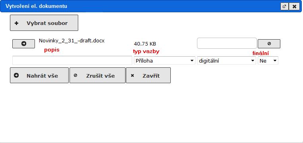The image size is (303, 143).
Task: Click the cancel icon on Zrušit vše
Action: point(75,75)
